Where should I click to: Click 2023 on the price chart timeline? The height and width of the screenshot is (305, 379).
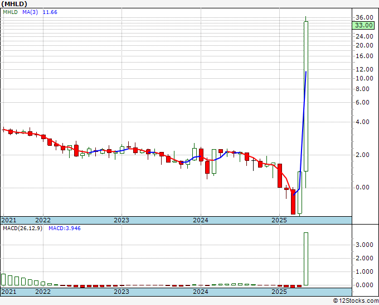click(122, 220)
